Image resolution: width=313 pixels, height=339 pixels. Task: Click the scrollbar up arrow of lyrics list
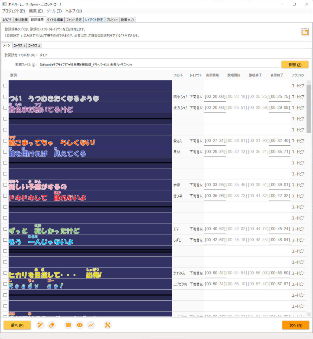[309, 82]
